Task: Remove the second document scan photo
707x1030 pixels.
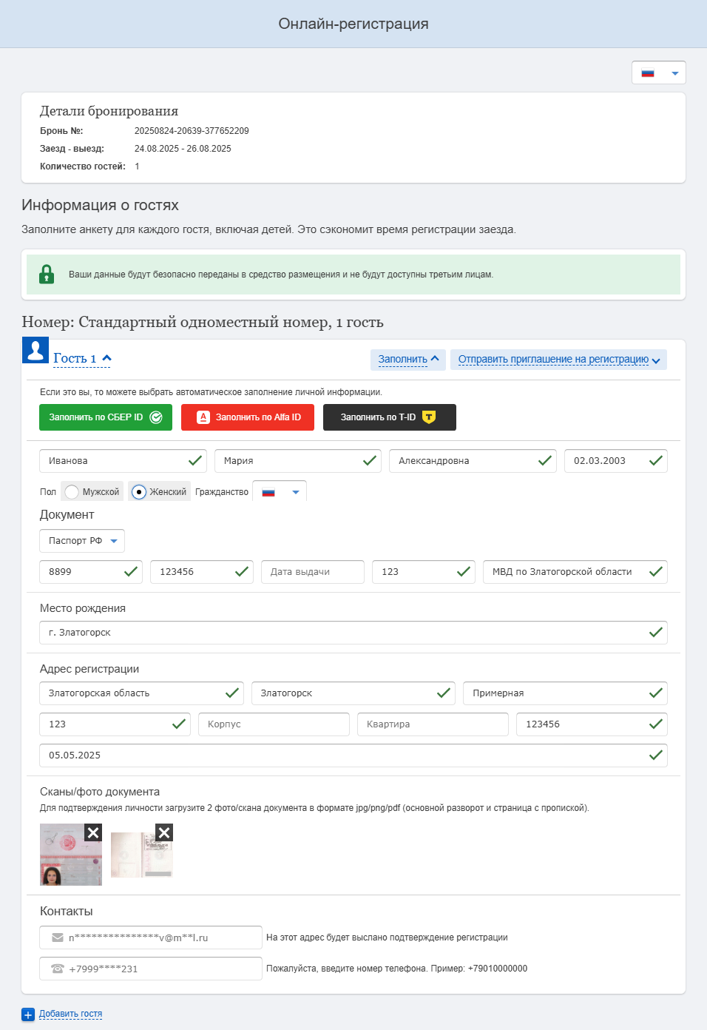Action: (164, 832)
